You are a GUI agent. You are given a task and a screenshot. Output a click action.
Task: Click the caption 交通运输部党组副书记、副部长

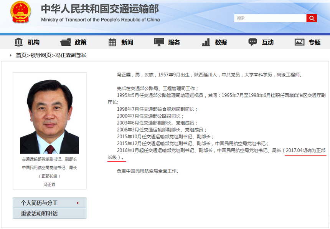tap(49, 159)
